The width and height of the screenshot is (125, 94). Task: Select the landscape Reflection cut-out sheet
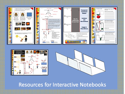(x=30, y=62)
